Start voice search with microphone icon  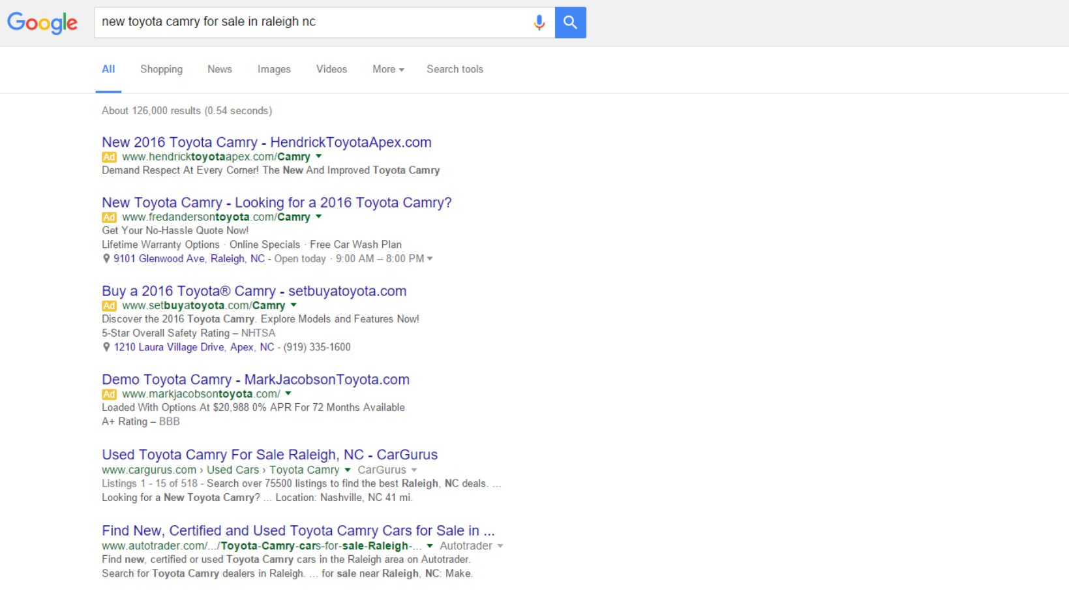(x=539, y=22)
